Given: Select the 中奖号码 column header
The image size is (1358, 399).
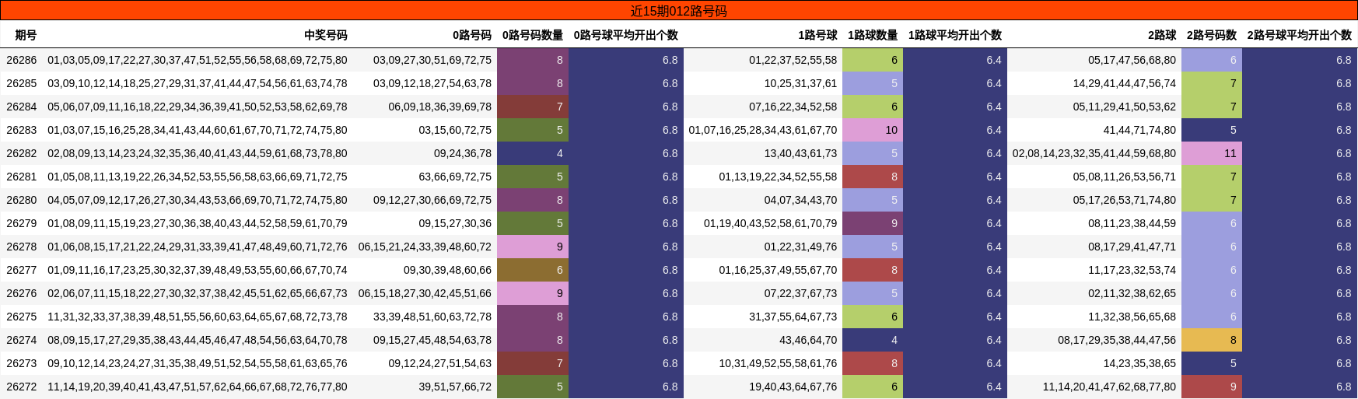Looking at the screenshot, I should tap(325, 35).
